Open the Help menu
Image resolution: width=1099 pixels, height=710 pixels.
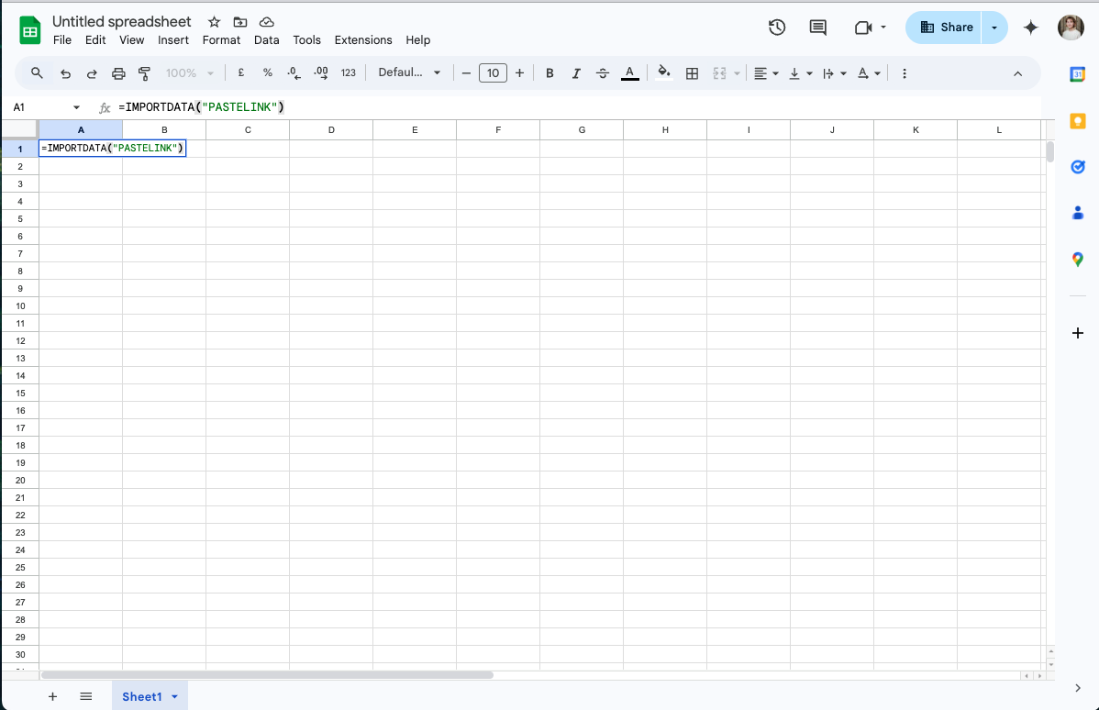[x=417, y=40]
